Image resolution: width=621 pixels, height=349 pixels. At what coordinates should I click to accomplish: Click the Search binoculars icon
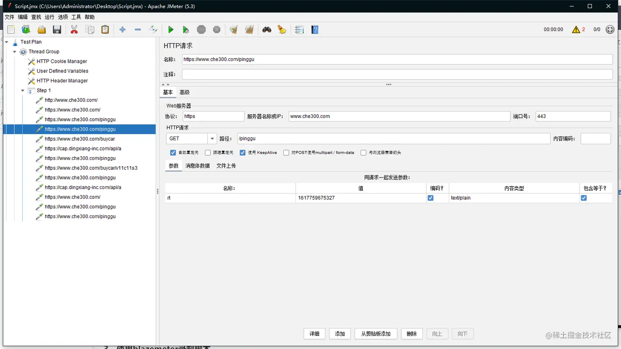click(x=267, y=30)
